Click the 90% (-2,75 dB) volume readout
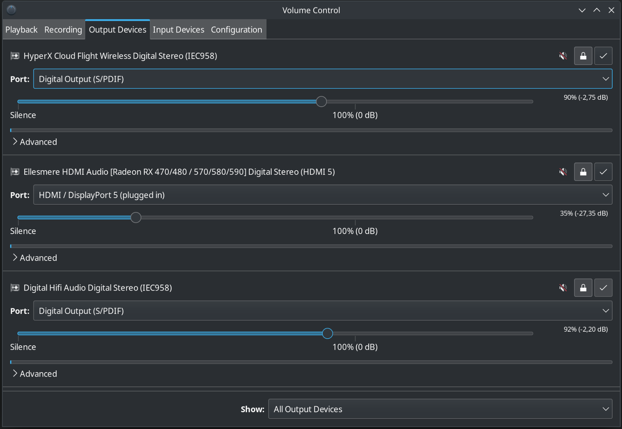This screenshot has height=429, width=622. [586, 97]
